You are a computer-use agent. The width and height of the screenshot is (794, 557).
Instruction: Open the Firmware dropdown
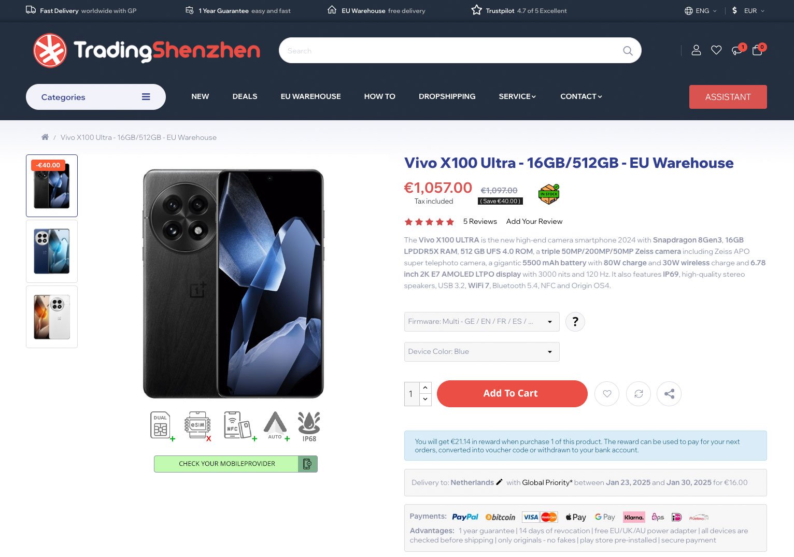[481, 322]
